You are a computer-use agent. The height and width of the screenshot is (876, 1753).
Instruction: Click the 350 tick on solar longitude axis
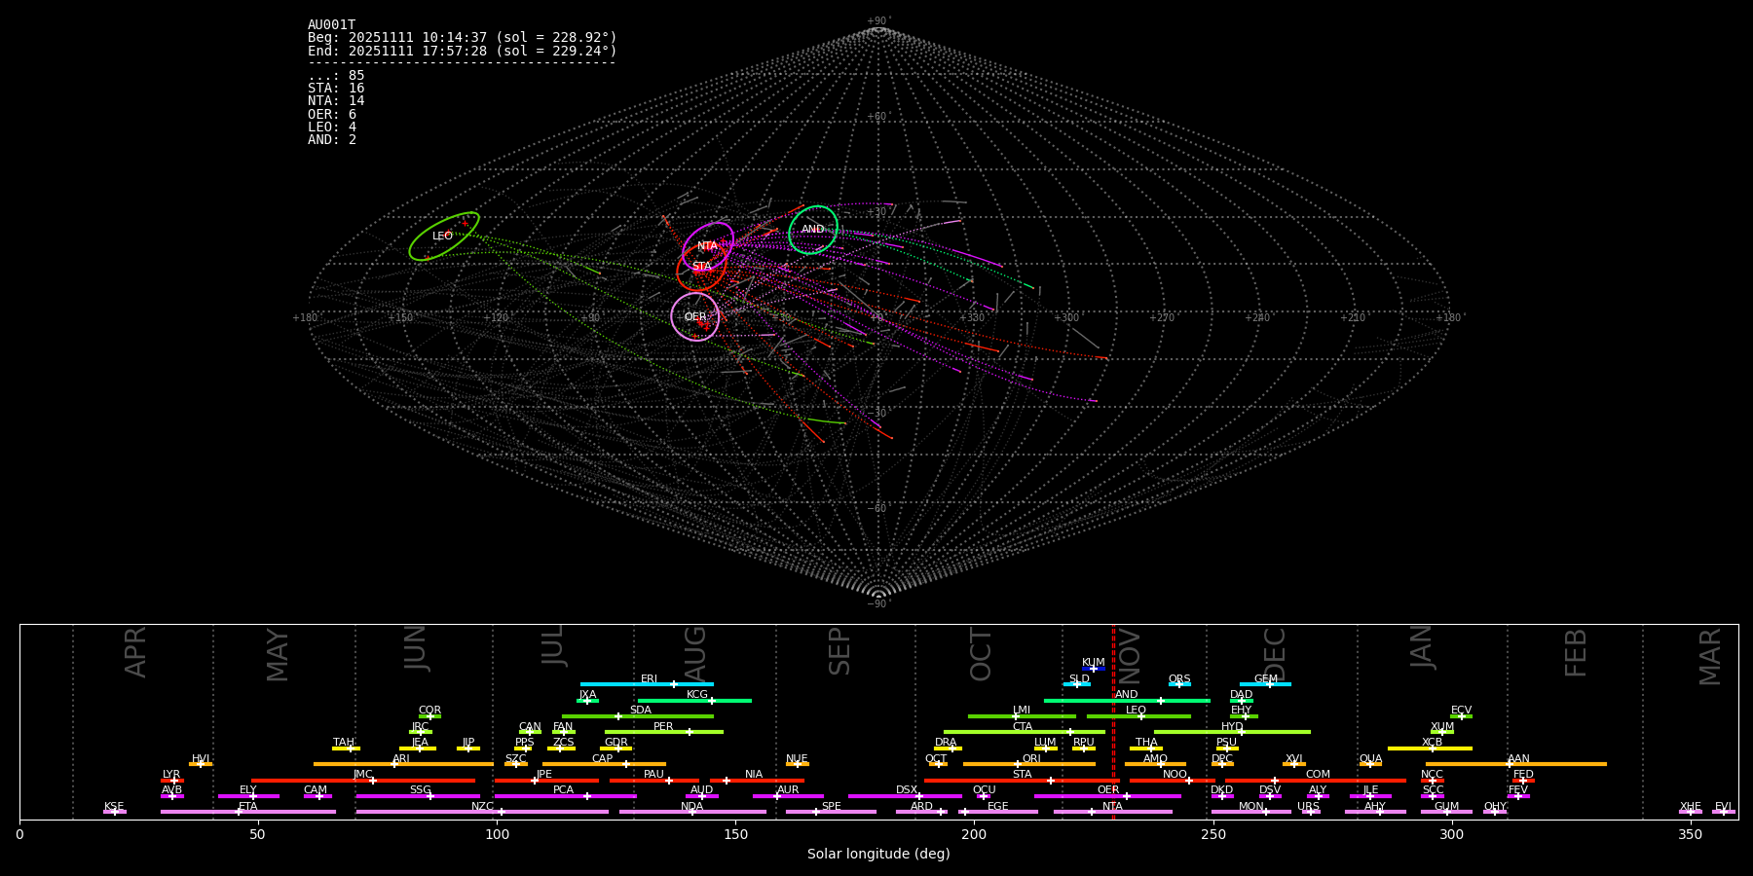[1690, 835]
